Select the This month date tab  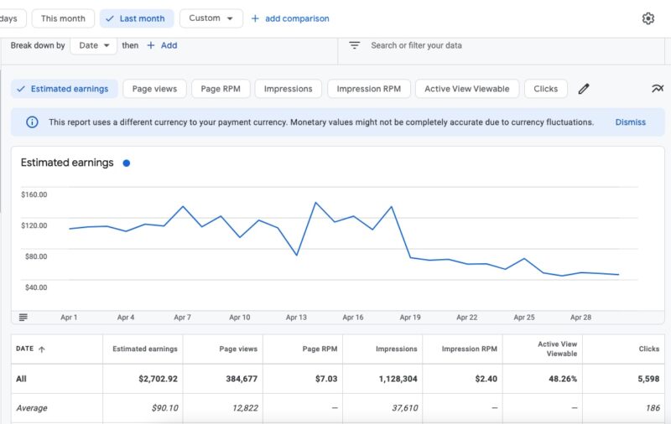click(63, 18)
